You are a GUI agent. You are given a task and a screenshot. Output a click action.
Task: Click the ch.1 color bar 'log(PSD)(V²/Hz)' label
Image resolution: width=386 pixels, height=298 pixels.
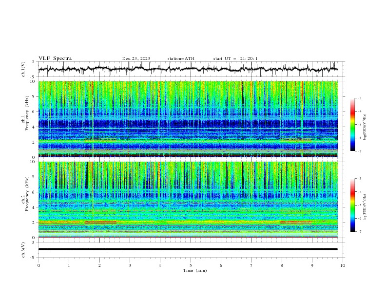point(365,127)
